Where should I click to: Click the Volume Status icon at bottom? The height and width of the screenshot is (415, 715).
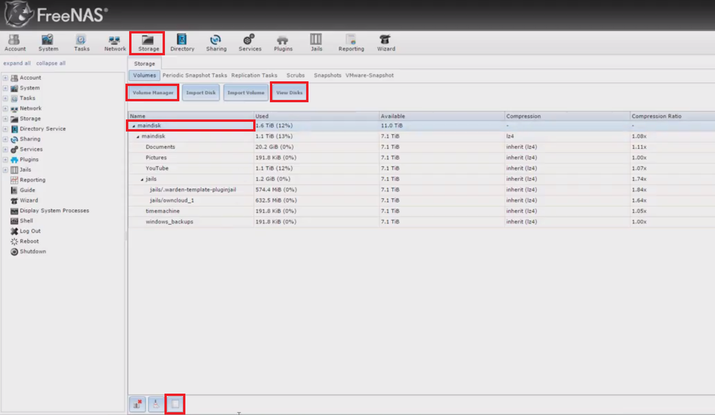pyautogui.click(x=176, y=404)
